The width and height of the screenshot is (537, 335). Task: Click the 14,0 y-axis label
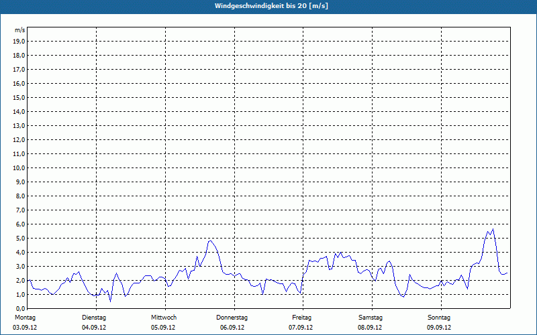point(19,111)
